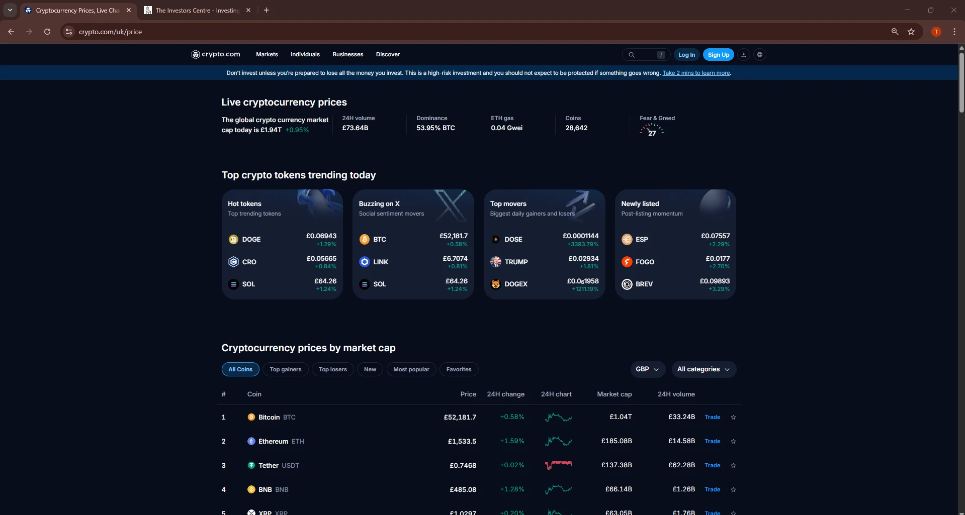Open the Markets menu
The image size is (965, 515).
click(267, 54)
